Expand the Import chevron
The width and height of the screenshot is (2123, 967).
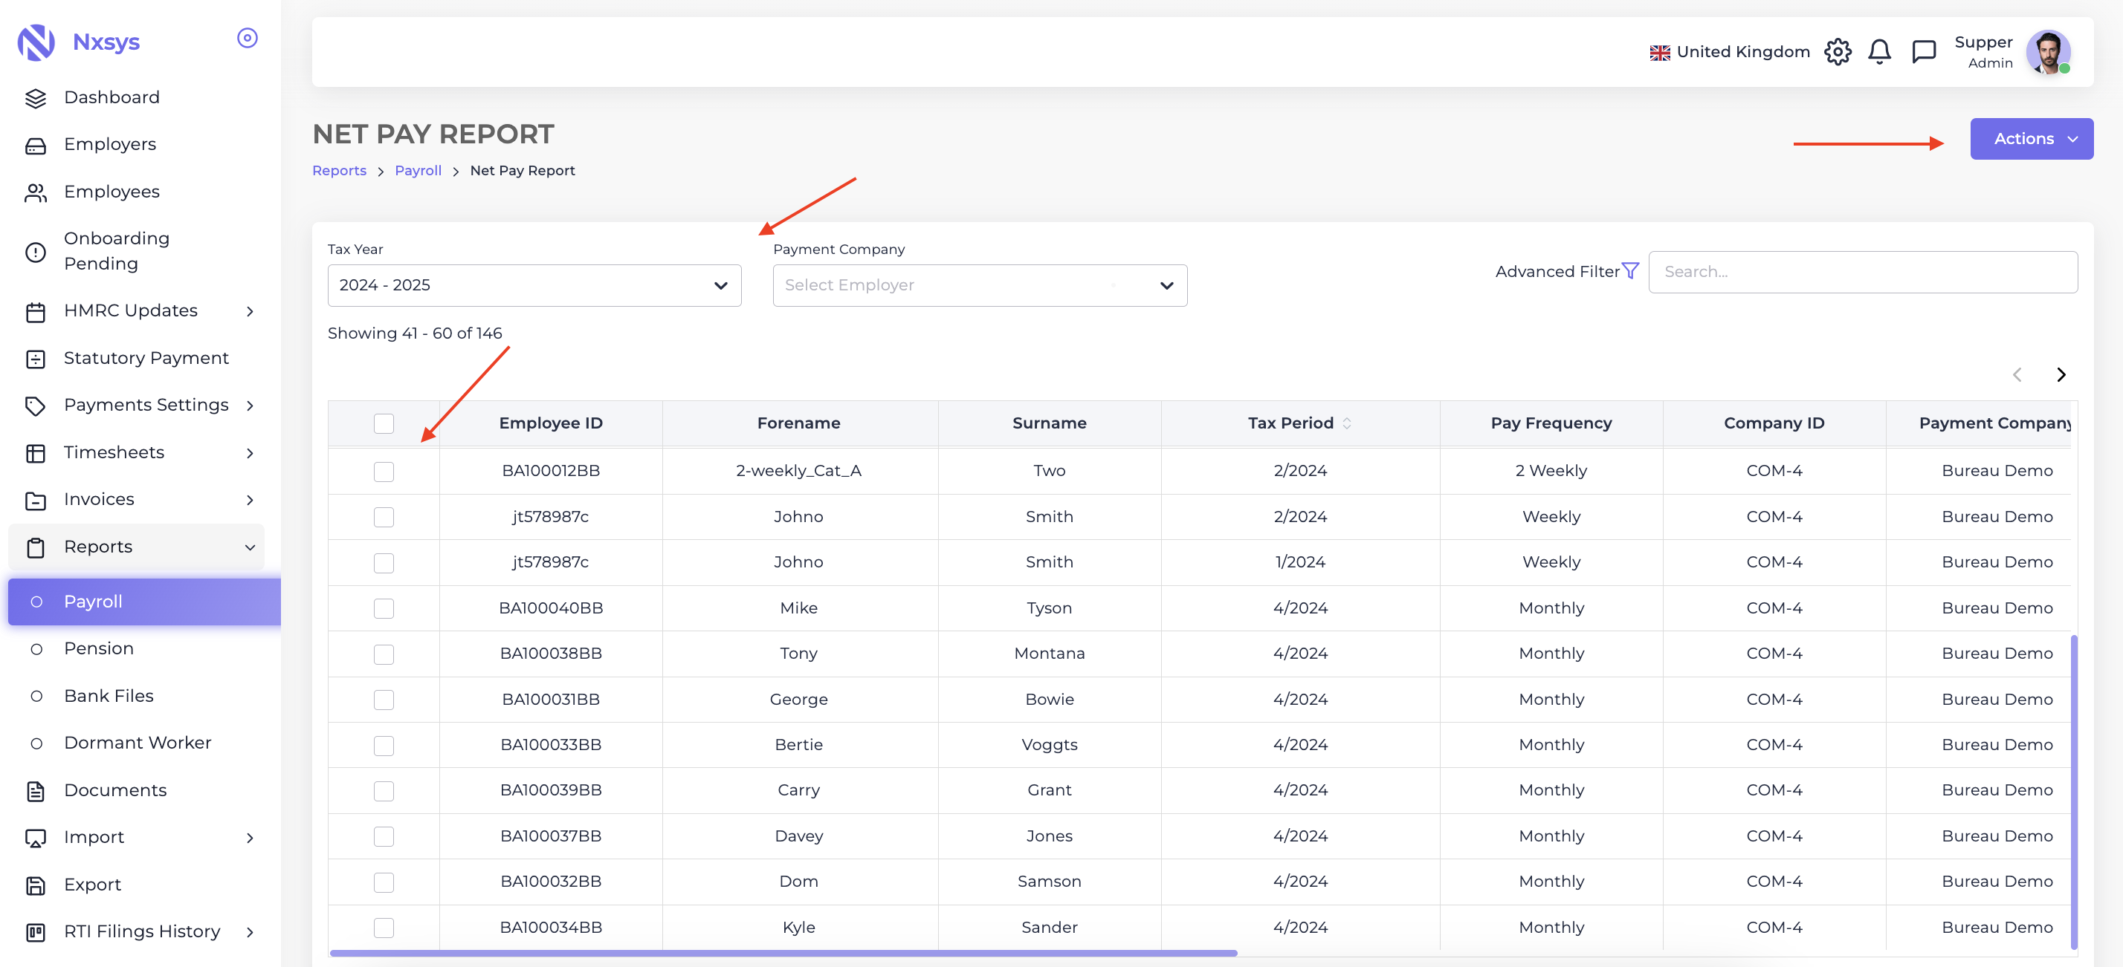click(250, 838)
